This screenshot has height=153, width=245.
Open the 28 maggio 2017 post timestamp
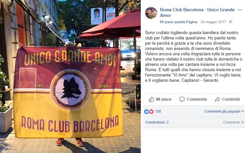coord(213,22)
